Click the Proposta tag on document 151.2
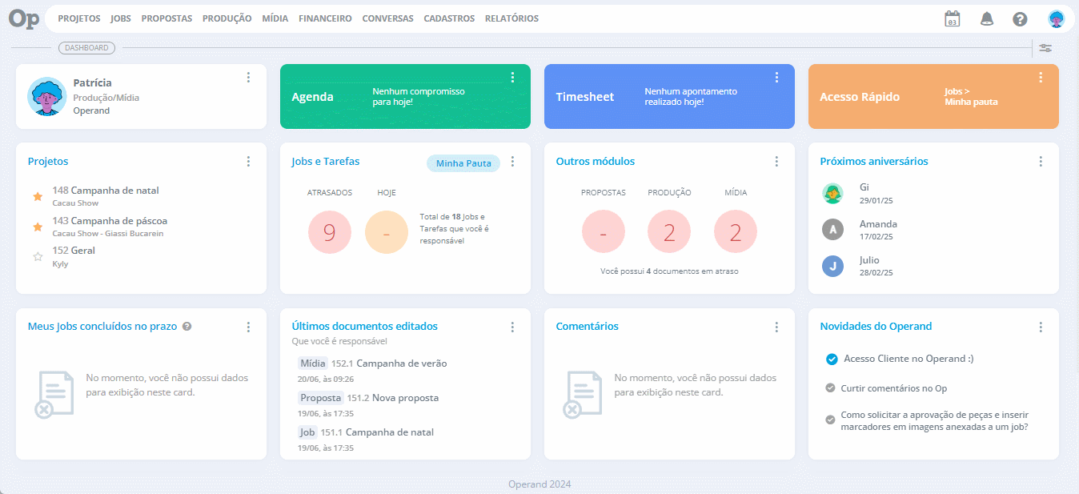The width and height of the screenshot is (1079, 494). pos(321,398)
